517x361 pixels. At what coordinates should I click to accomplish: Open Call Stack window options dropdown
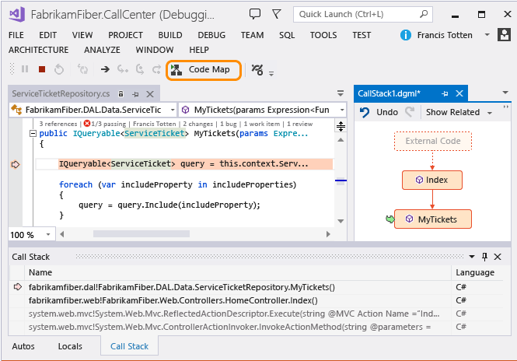(x=472, y=257)
